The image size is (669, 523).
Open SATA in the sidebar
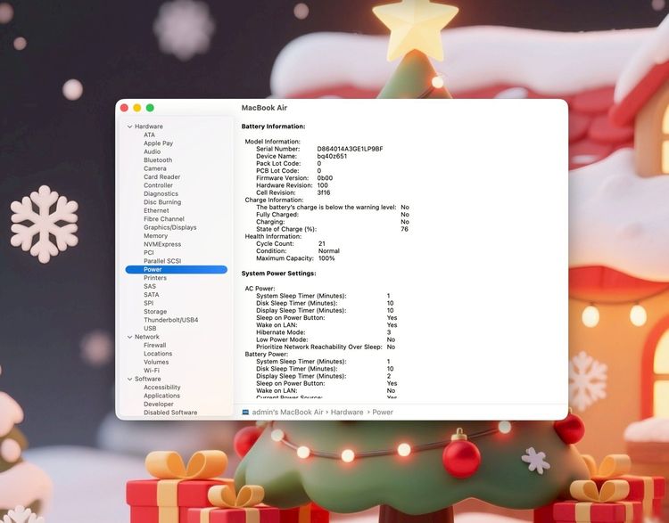pos(151,295)
